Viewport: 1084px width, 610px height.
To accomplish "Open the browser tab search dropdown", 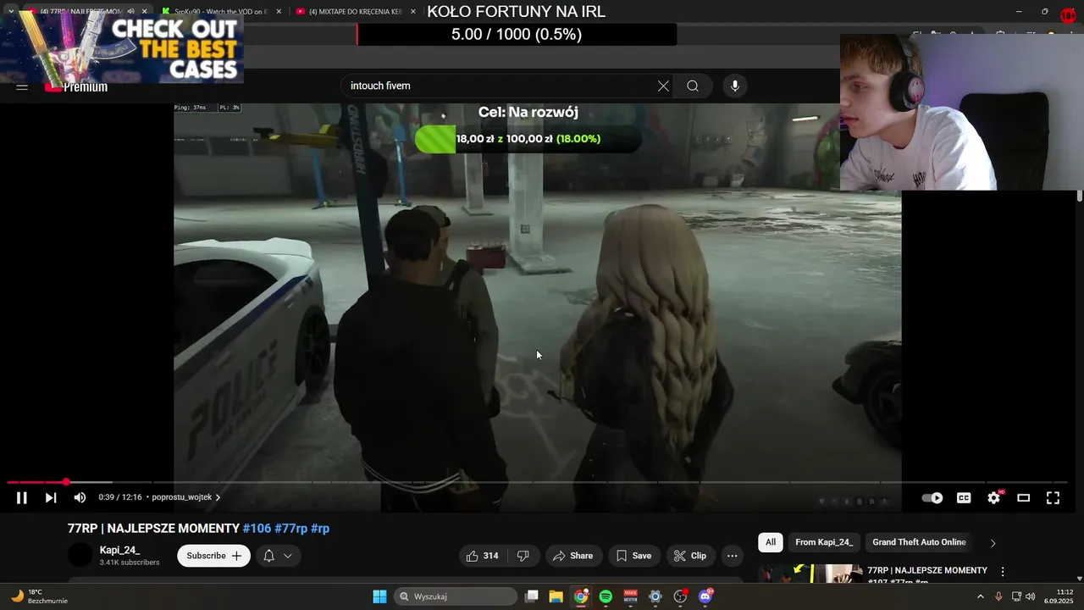I will (11, 12).
